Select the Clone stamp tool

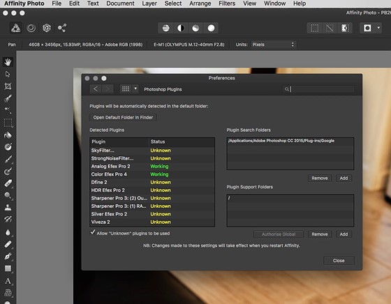click(x=8, y=207)
